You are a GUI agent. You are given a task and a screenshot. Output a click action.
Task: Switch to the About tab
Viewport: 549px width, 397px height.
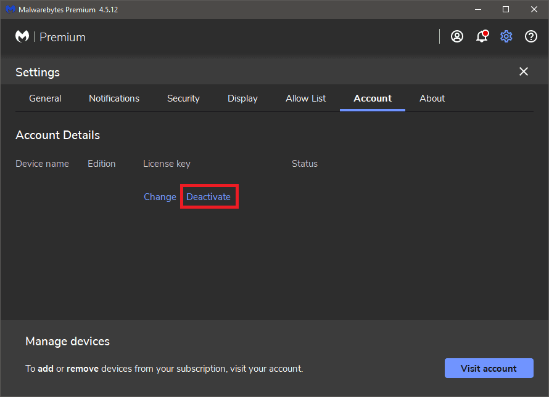coord(432,98)
